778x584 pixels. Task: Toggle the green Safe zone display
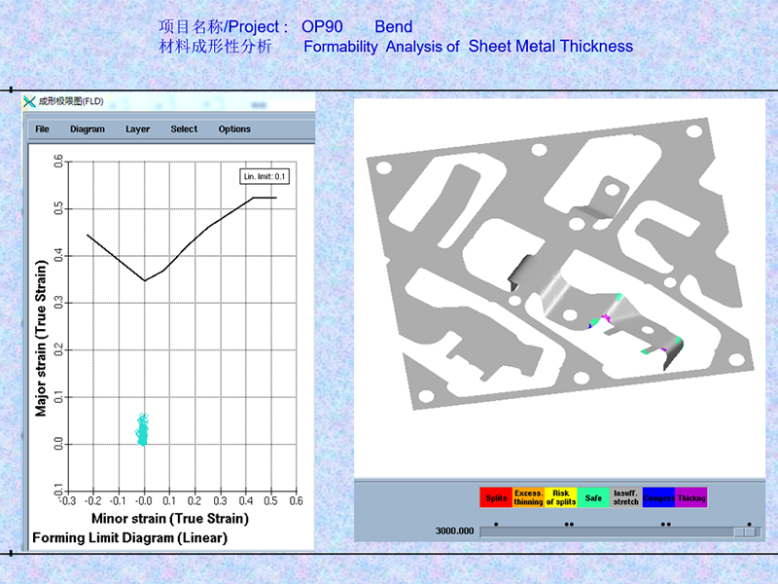click(x=593, y=496)
